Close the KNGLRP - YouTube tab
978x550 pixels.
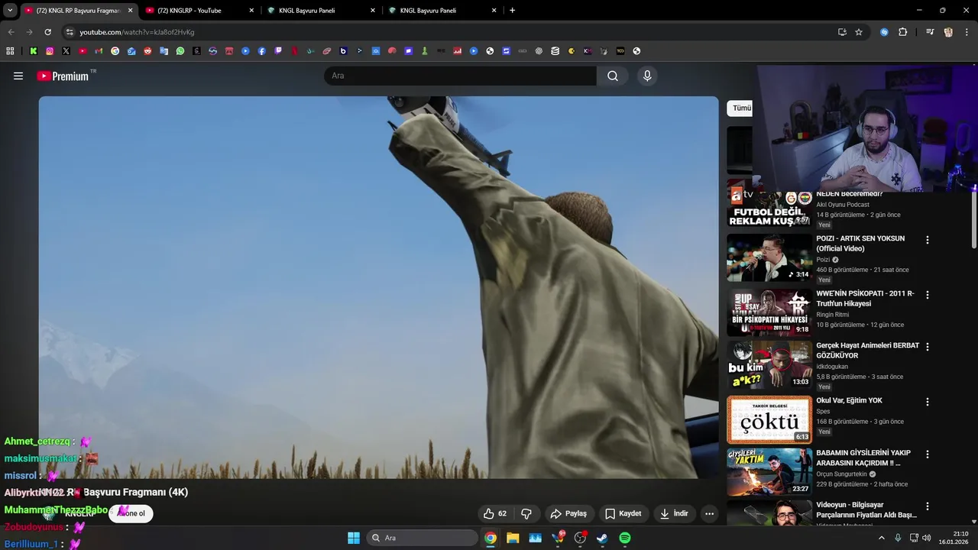[x=251, y=11]
